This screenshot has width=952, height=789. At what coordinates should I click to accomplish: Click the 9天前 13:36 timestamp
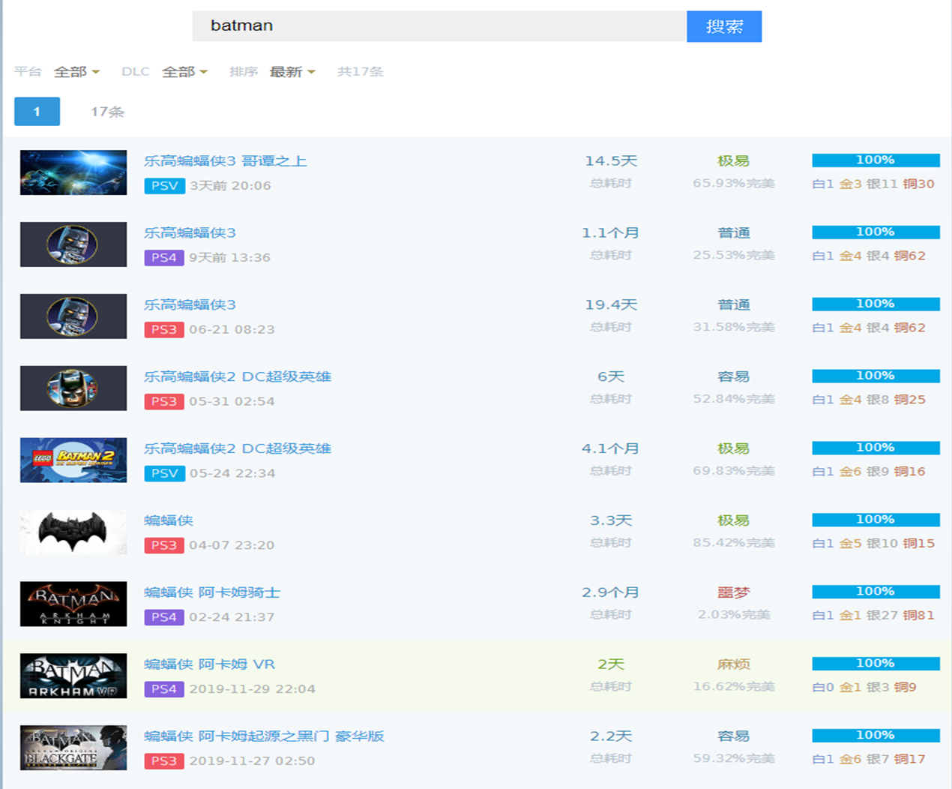[229, 258]
